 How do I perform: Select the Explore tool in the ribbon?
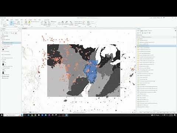pos(11,23)
